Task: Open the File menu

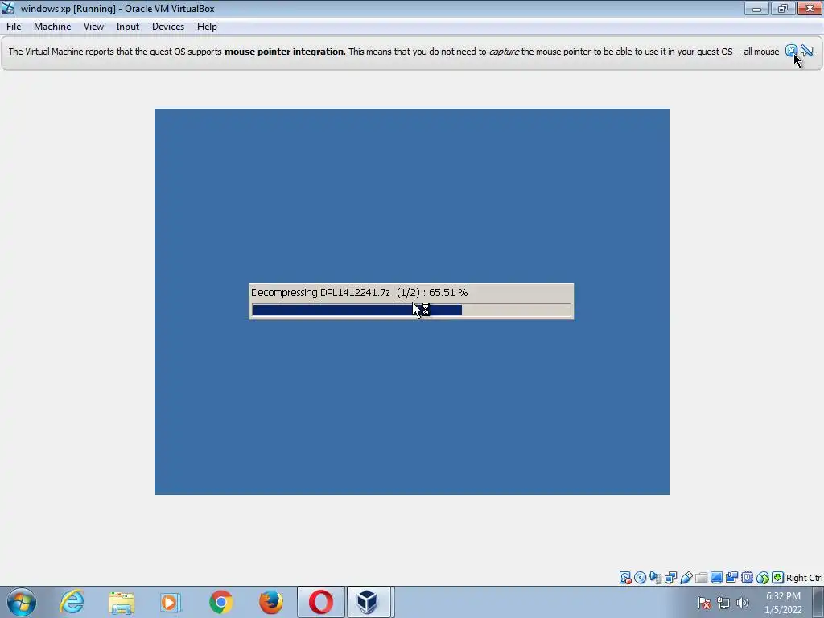Action: [x=14, y=27]
